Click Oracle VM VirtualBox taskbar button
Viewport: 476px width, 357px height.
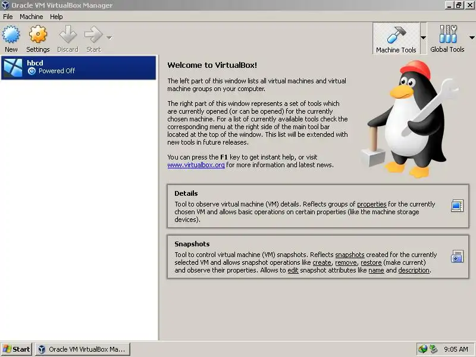(x=83, y=349)
